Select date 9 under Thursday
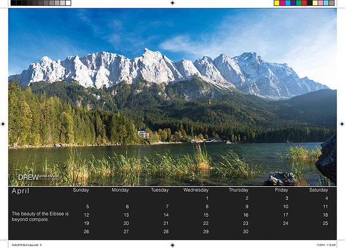 pyautogui.click(x=247, y=206)
